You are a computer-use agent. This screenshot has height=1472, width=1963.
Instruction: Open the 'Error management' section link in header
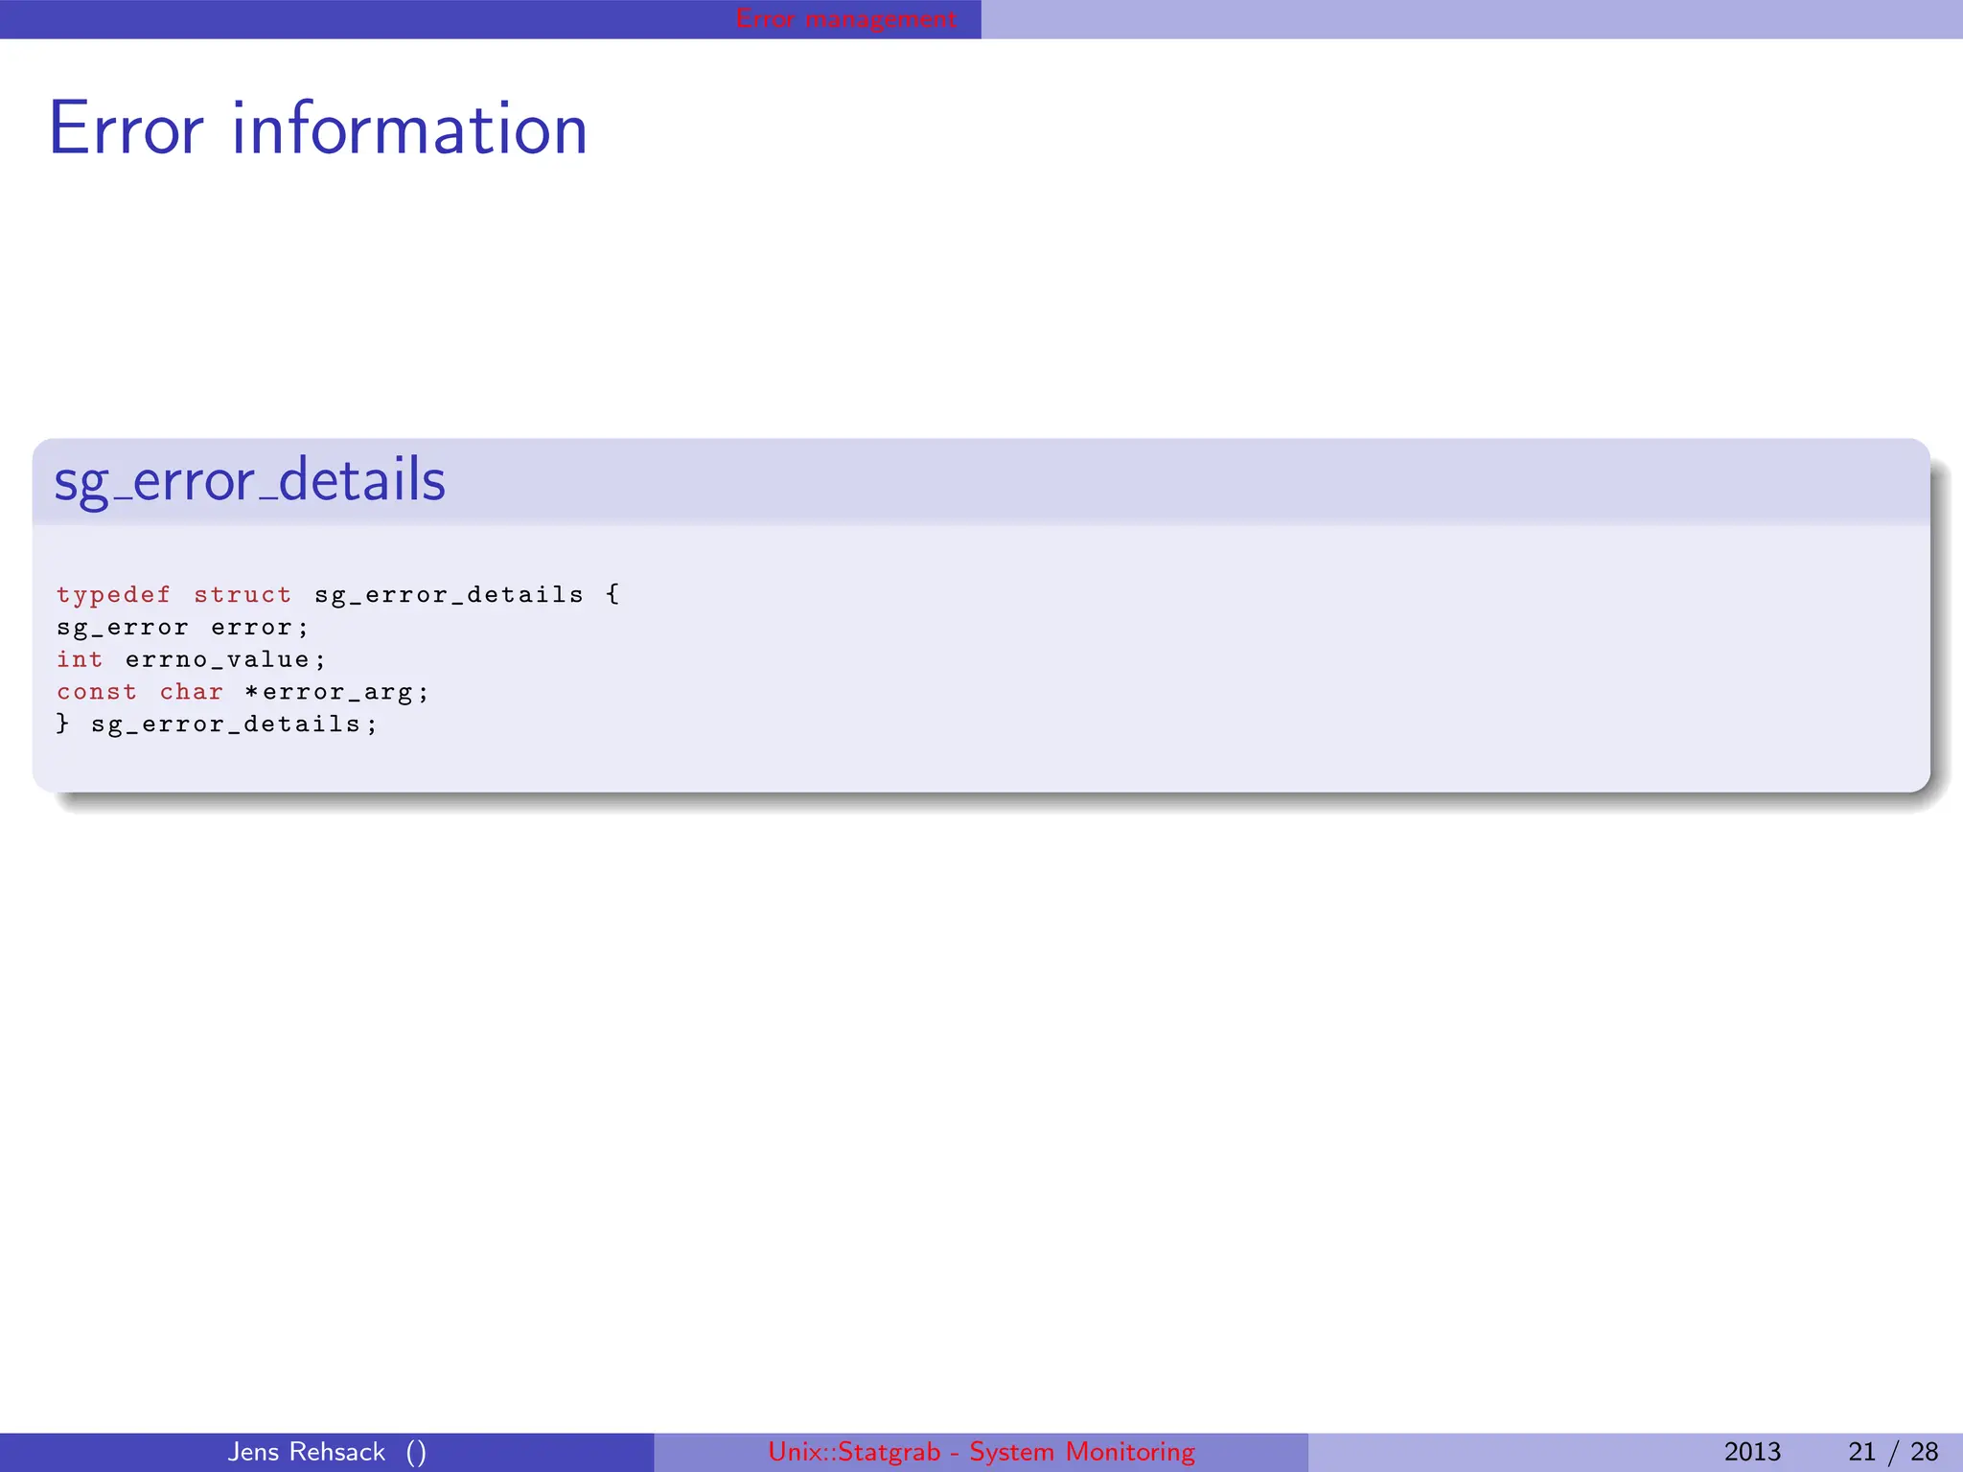coord(846,19)
